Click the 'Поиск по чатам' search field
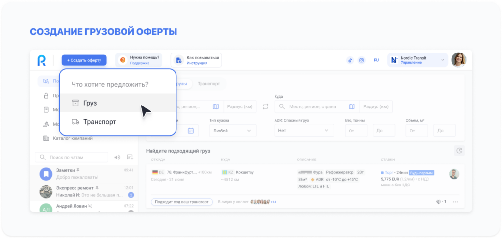This screenshot has height=238, width=502. (x=72, y=158)
